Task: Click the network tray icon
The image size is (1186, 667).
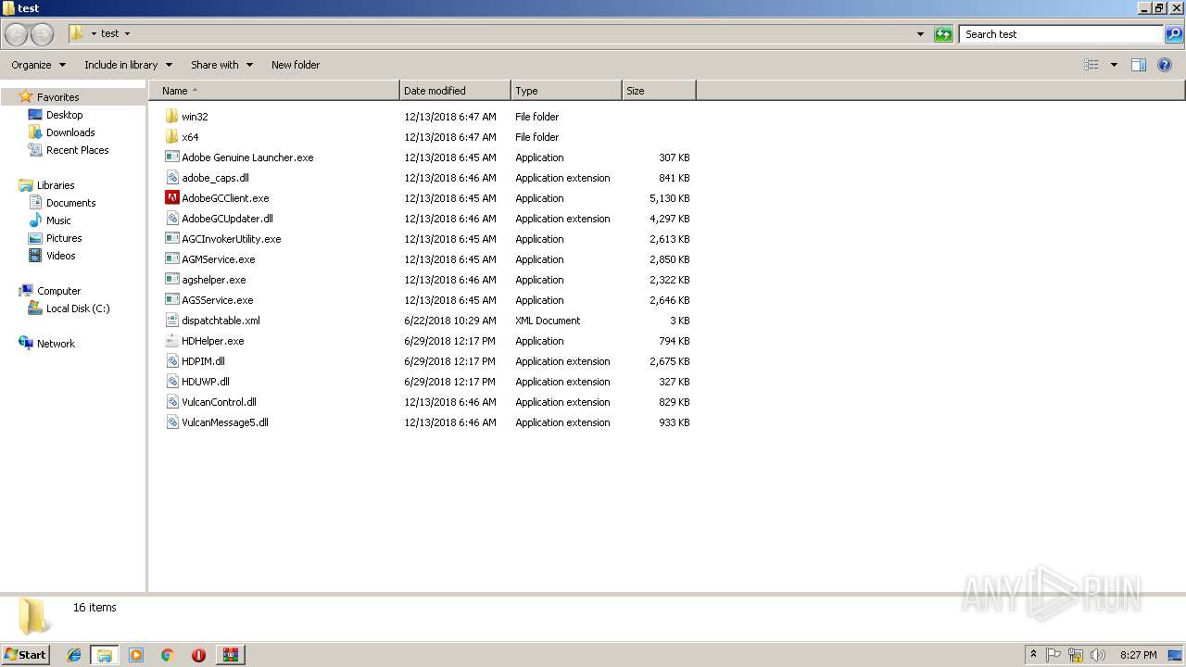Action: click(x=1076, y=655)
